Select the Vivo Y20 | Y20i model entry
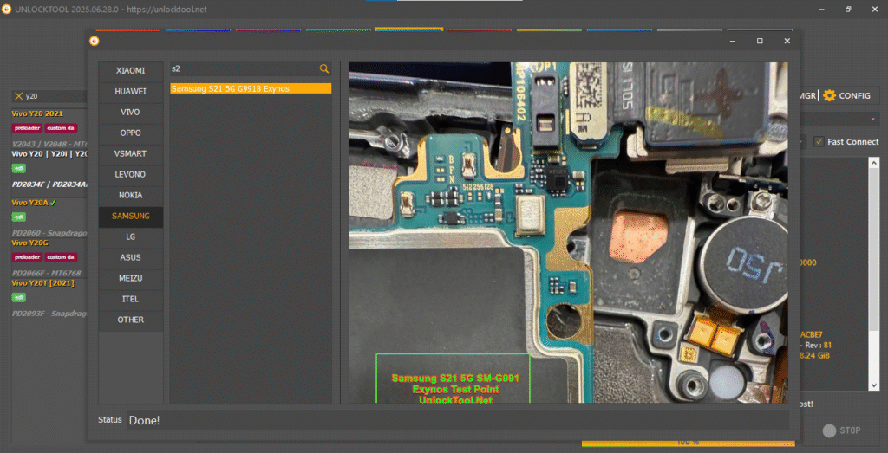The image size is (888, 453). [49, 153]
